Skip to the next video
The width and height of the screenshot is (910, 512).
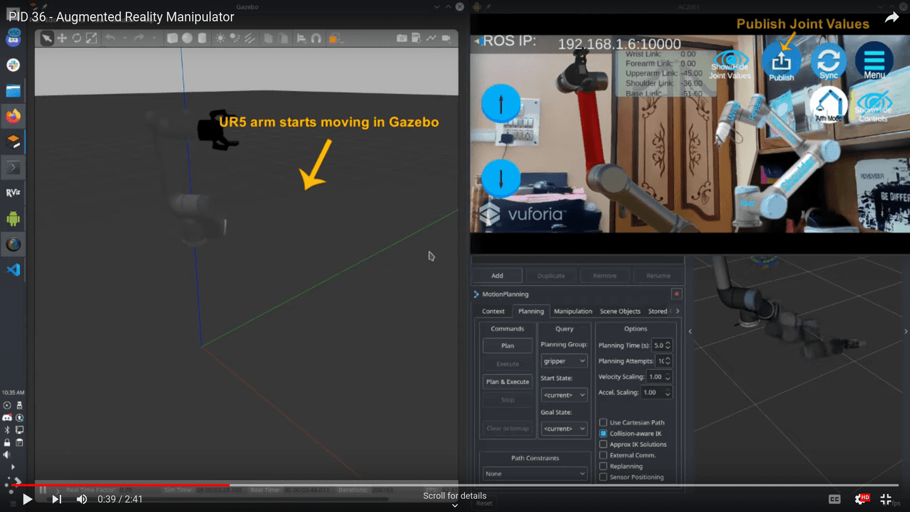coord(56,499)
